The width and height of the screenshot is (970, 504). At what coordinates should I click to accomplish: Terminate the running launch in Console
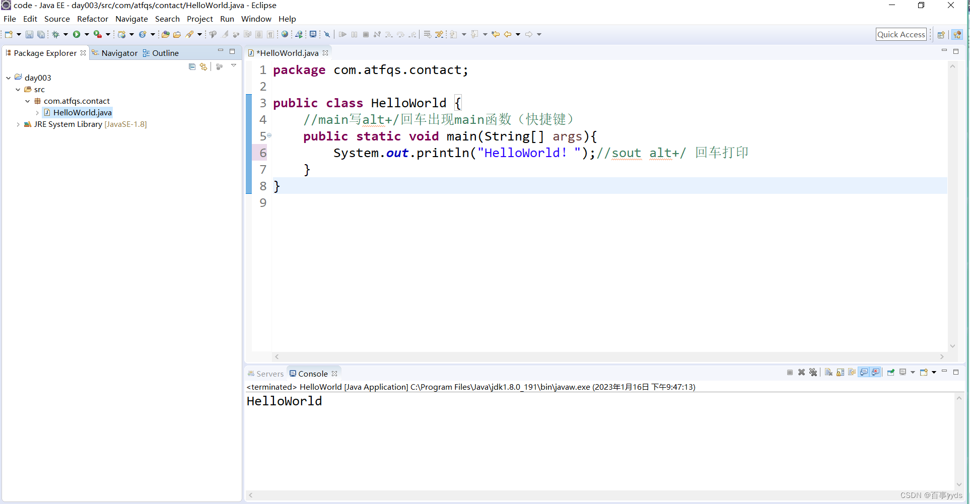pos(790,372)
